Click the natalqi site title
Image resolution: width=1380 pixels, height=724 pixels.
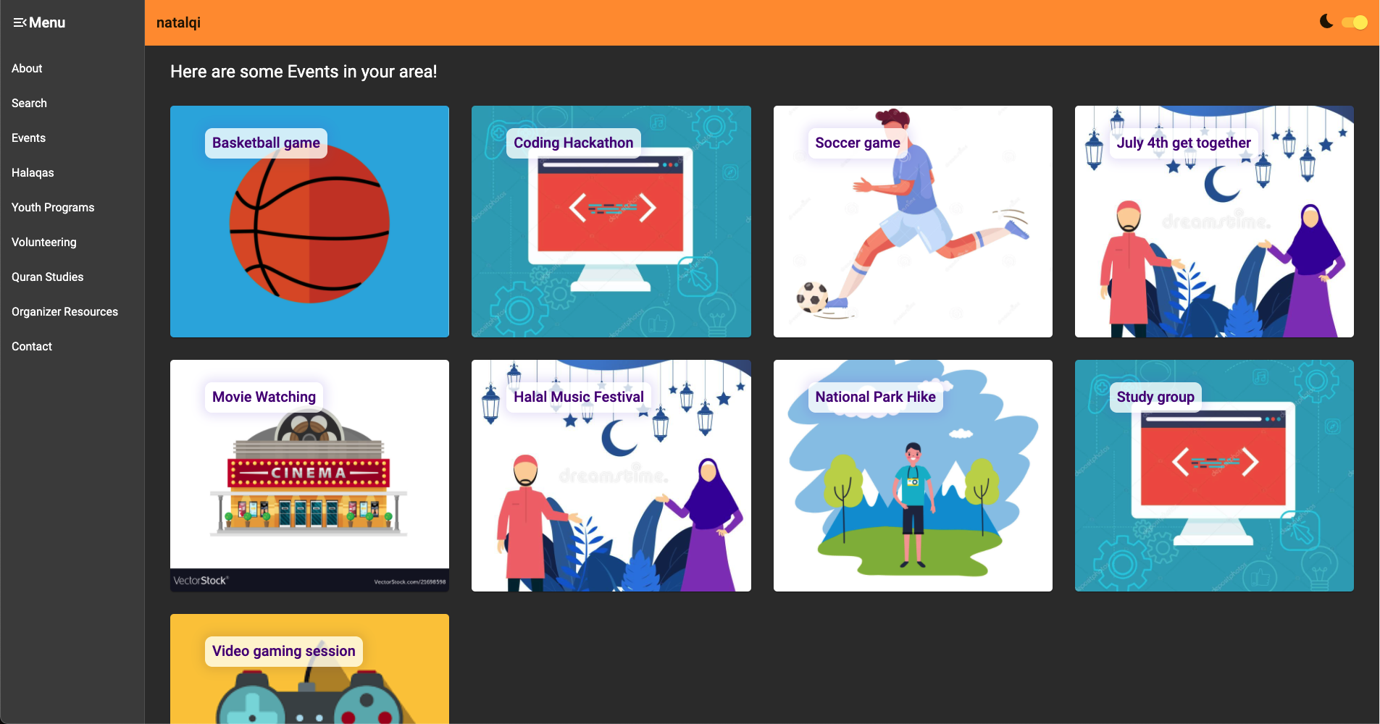coord(178,22)
